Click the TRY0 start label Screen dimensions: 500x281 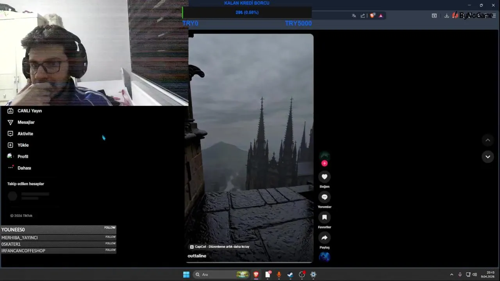190,23
